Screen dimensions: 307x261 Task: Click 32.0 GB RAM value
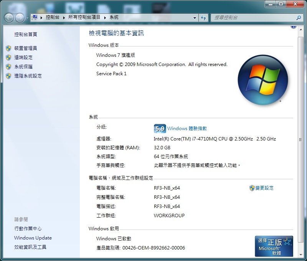(162, 148)
